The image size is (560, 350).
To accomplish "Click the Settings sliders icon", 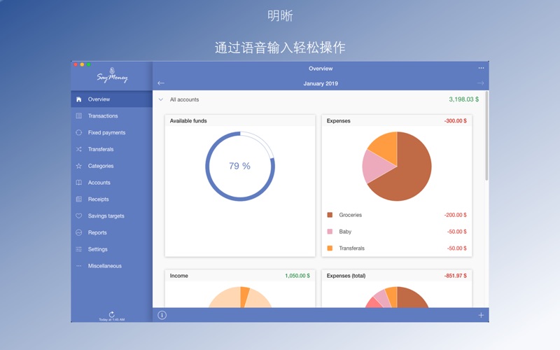I will [x=79, y=249].
